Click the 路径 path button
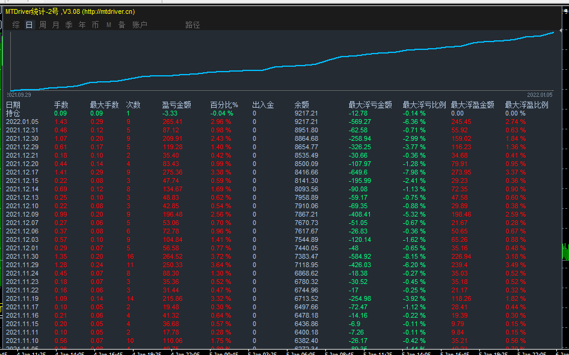569x355 pixels. click(x=192, y=25)
